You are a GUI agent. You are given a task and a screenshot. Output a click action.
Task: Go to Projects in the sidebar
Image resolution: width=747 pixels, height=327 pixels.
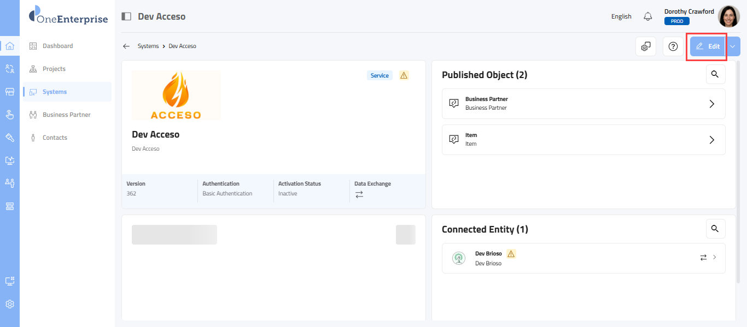pyautogui.click(x=54, y=69)
